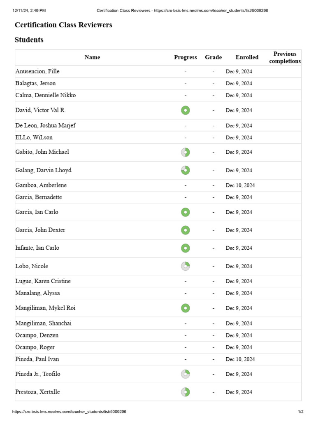Click Infante, Ian Carlo progress circle
316x422 pixels.
(x=186, y=248)
